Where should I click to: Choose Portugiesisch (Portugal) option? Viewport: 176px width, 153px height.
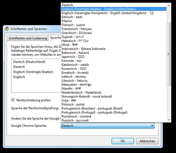click(x=114, y=112)
